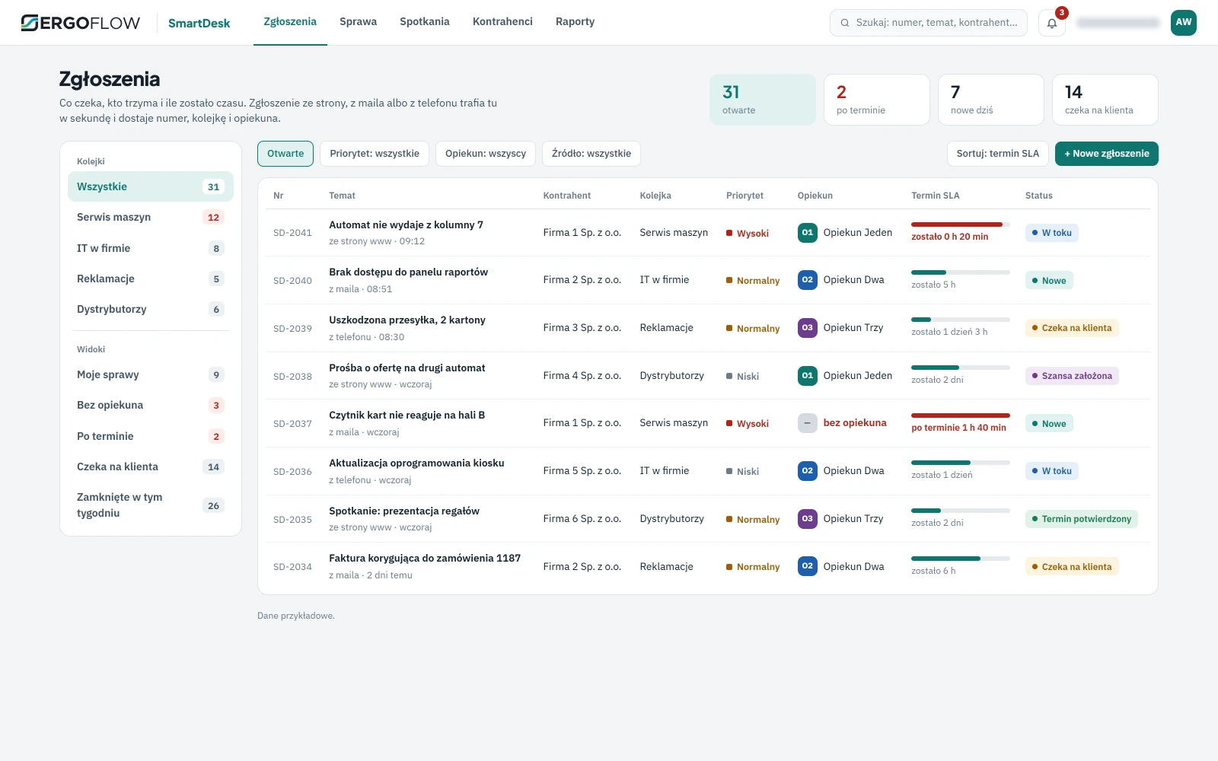
Task: Open the Raporty tab
Action: coord(575,22)
